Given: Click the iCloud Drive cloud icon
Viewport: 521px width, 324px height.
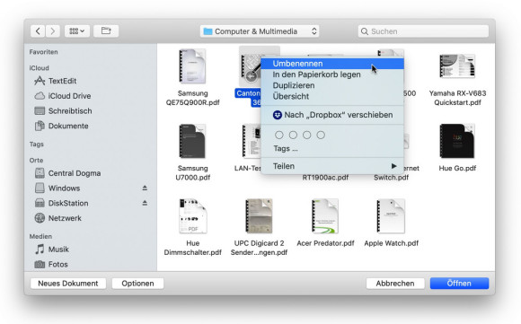Looking at the screenshot, I should click(x=40, y=96).
